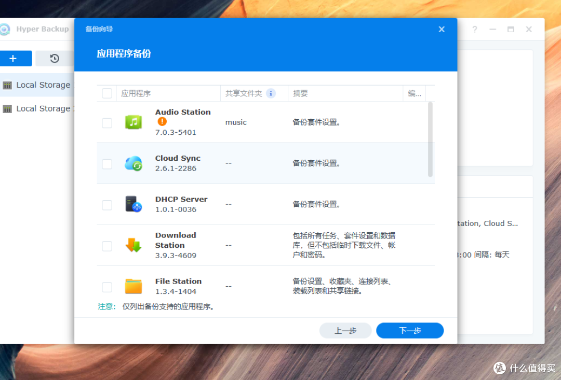Click the help question mark in Hyper Backup window
561x380 pixels.
click(474, 29)
